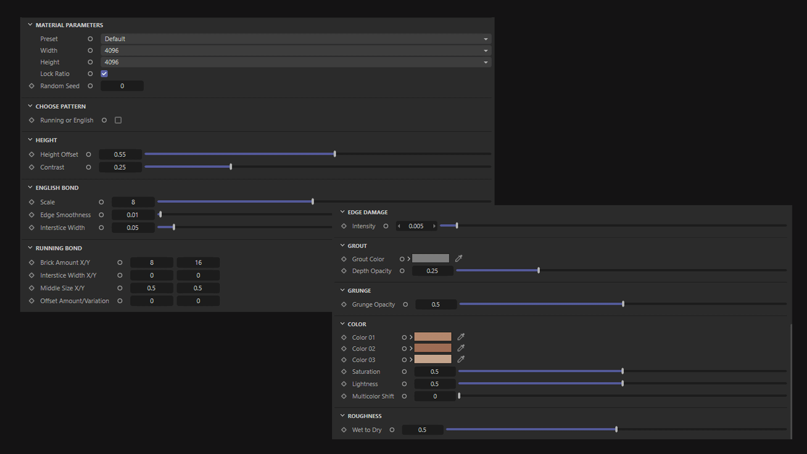
Task: Pick Grout Color with eyedropper icon
Action: [x=459, y=259]
